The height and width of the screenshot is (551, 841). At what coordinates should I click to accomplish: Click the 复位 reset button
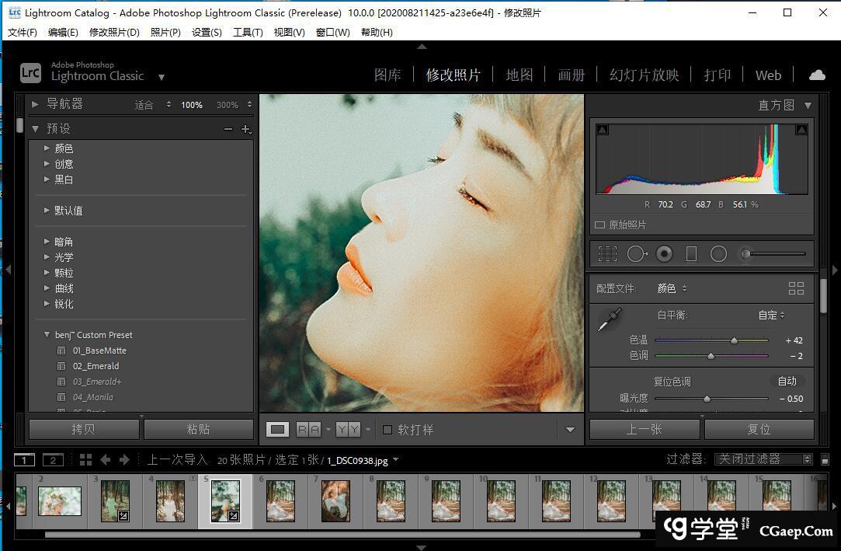click(x=759, y=429)
